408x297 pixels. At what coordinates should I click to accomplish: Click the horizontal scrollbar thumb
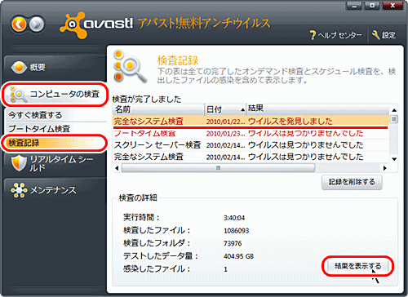218,168
